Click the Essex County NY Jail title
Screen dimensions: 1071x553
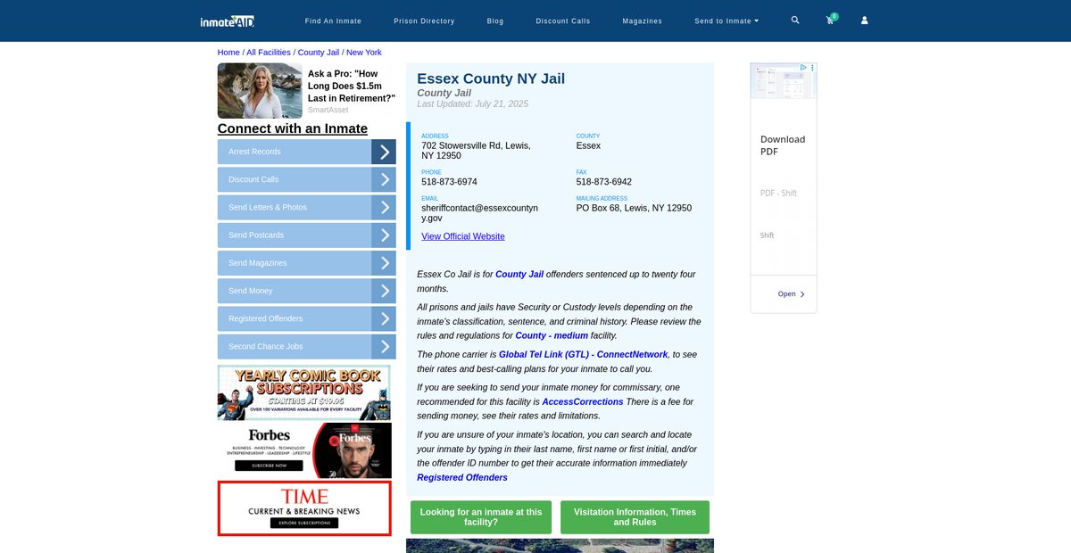click(491, 78)
